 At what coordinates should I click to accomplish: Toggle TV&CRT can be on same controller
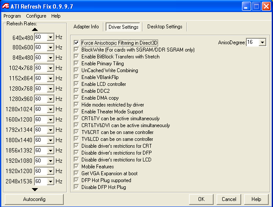point(76,132)
